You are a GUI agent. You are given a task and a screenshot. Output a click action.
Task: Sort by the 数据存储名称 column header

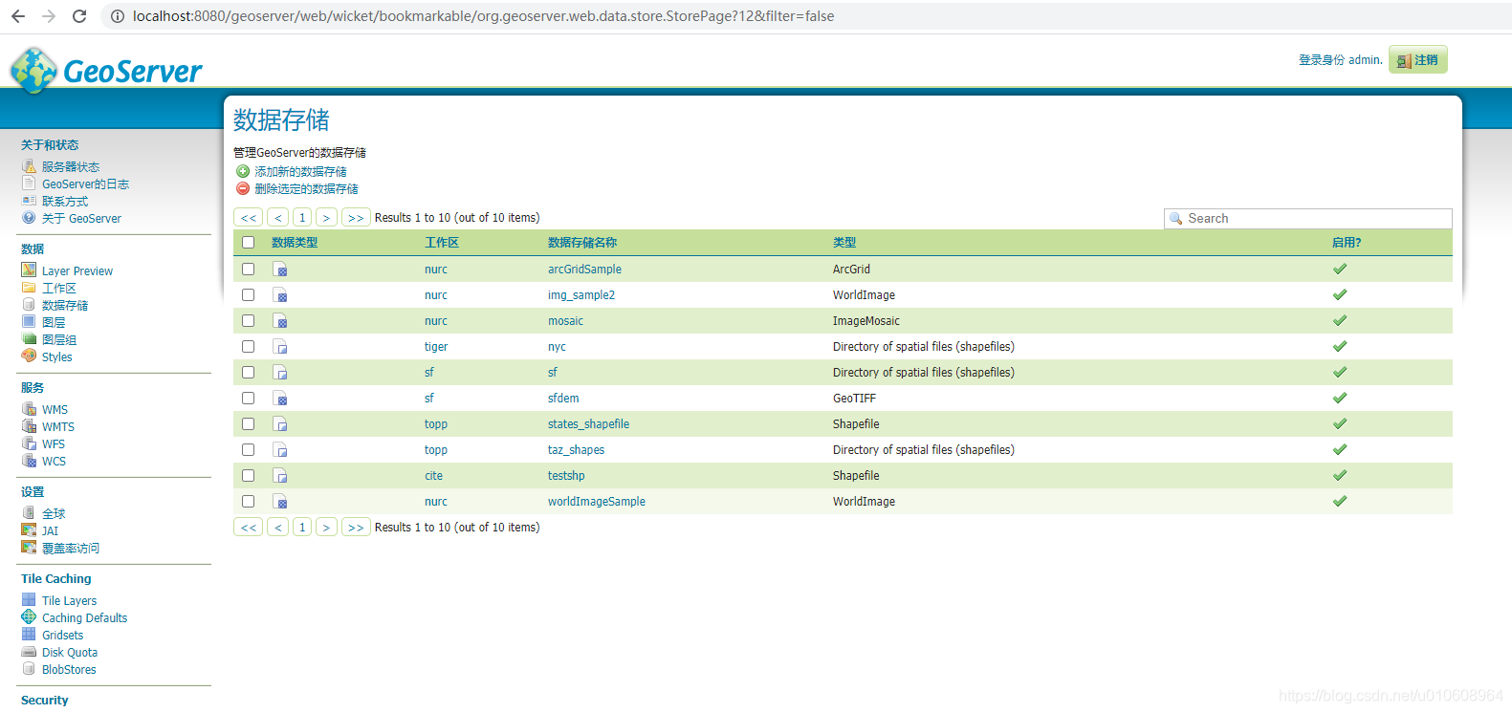(582, 243)
